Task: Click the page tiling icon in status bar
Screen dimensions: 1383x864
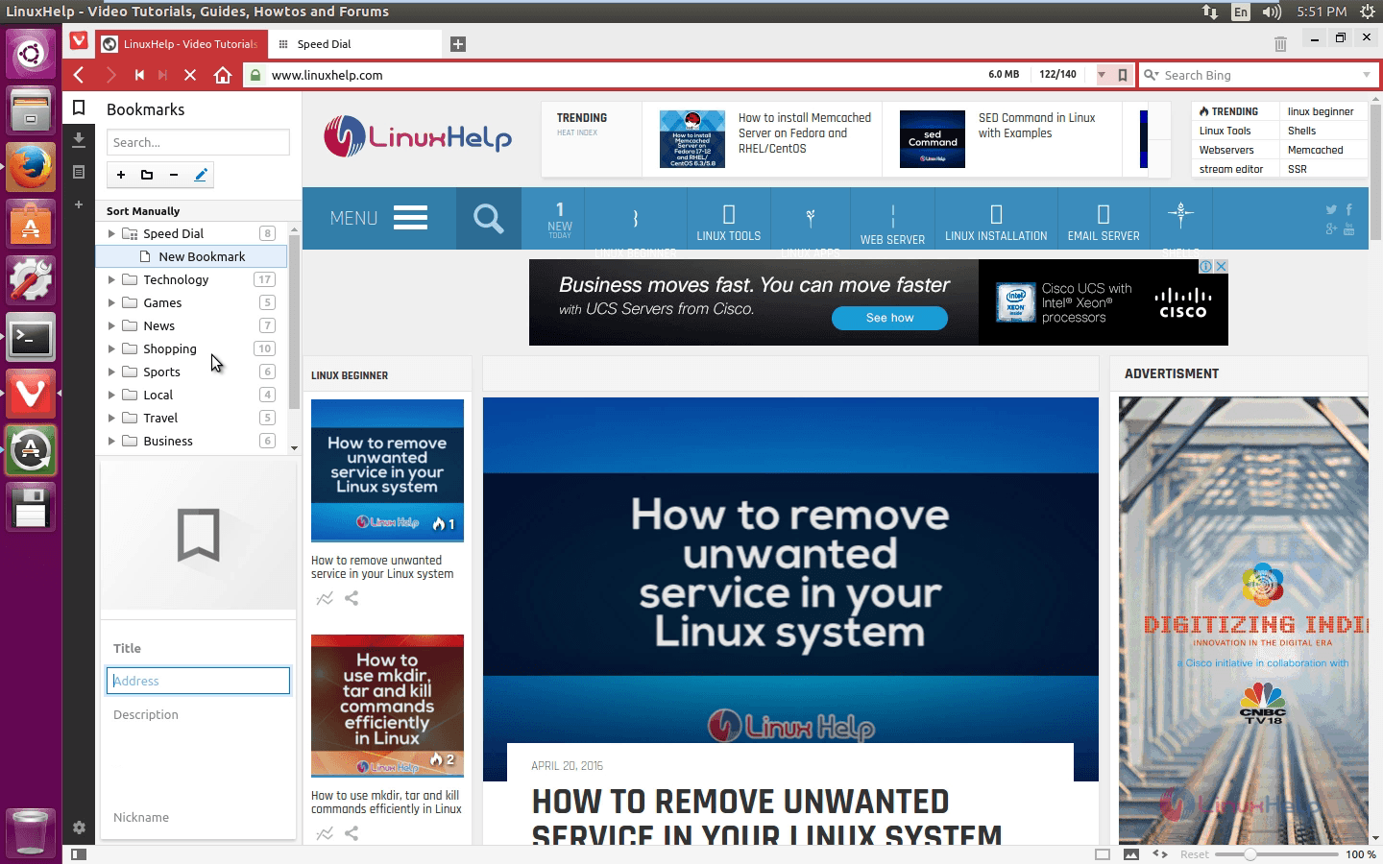Action: pyautogui.click(x=1103, y=854)
